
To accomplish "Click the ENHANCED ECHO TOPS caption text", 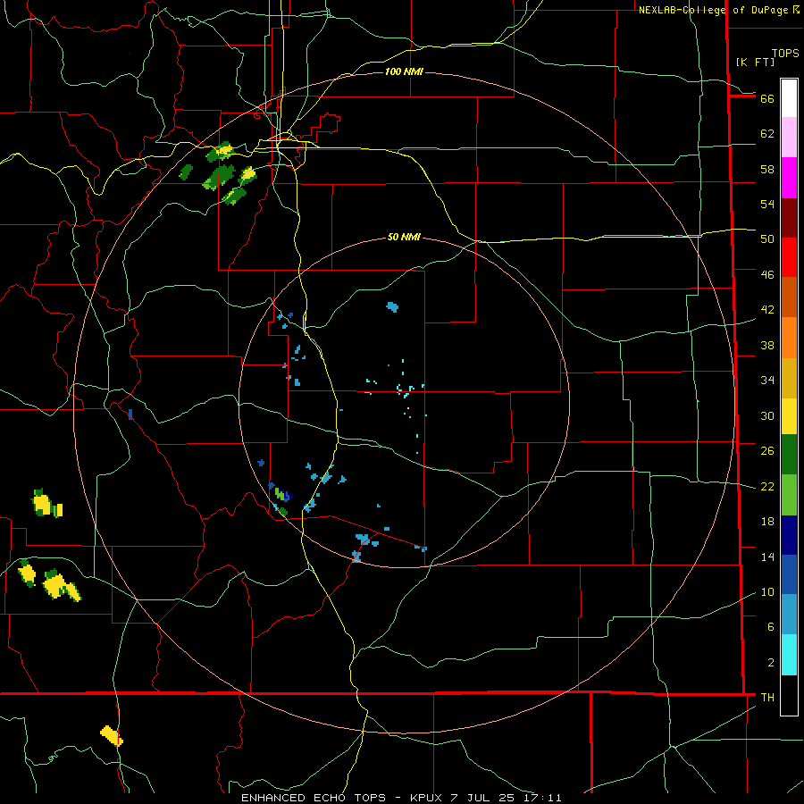I will [x=314, y=798].
